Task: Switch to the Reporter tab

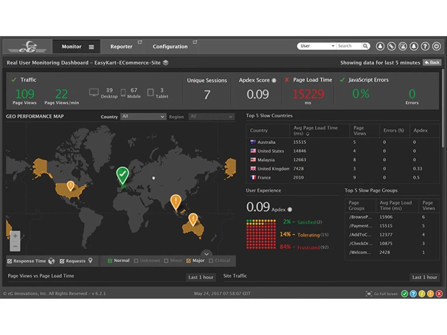Action: [121, 47]
